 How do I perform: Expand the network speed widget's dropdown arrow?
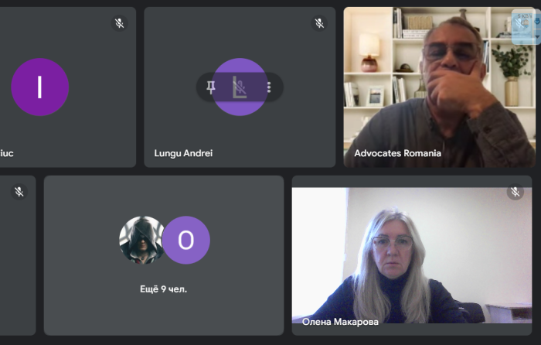[x=537, y=36]
